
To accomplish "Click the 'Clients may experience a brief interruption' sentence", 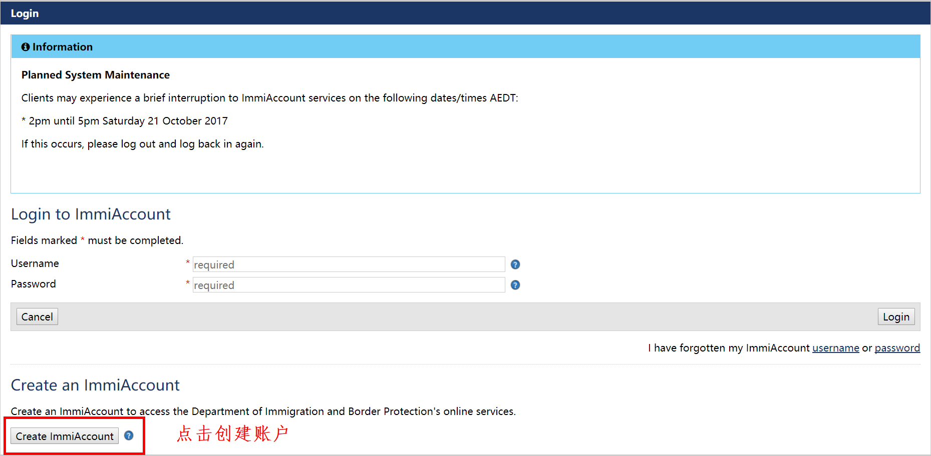I will pyautogui.click(x=270, y=98).
